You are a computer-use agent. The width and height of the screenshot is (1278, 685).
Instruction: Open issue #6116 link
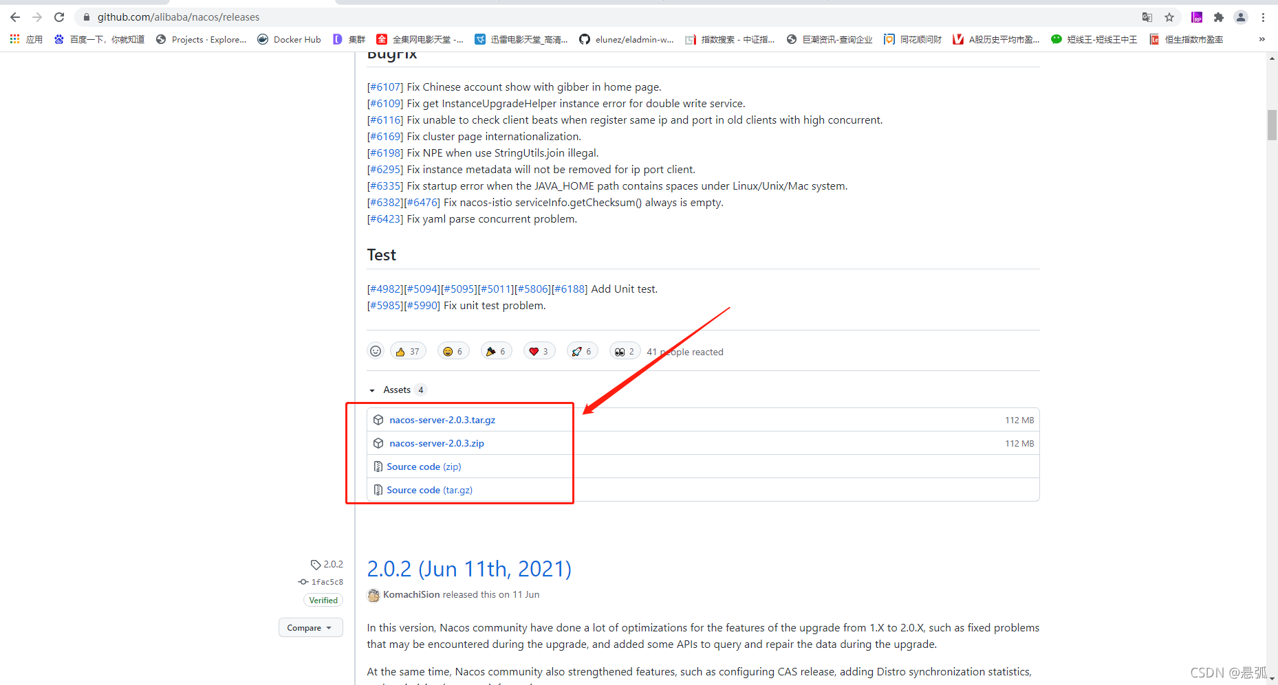385,120
